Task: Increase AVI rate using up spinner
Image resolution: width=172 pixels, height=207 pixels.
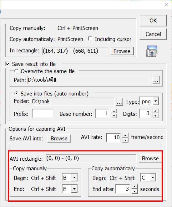Action: 125,135
